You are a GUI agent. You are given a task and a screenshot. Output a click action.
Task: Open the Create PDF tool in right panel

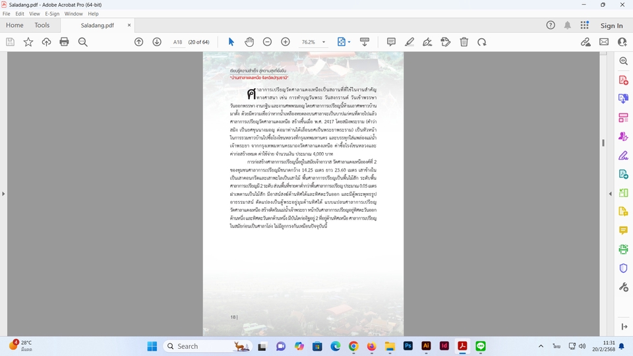[x=623, y=80]
